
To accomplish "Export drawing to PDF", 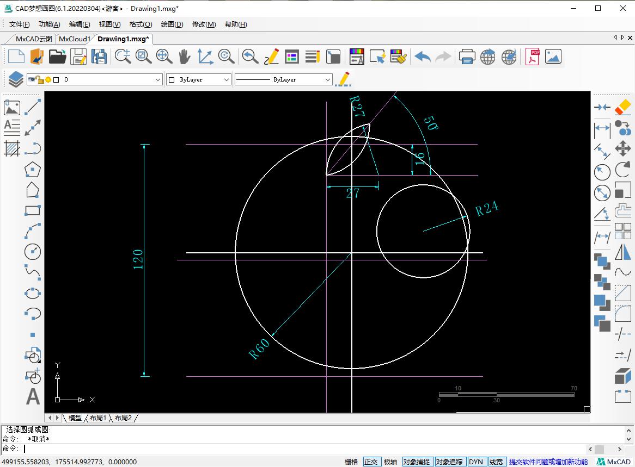I will coord(532,57).
